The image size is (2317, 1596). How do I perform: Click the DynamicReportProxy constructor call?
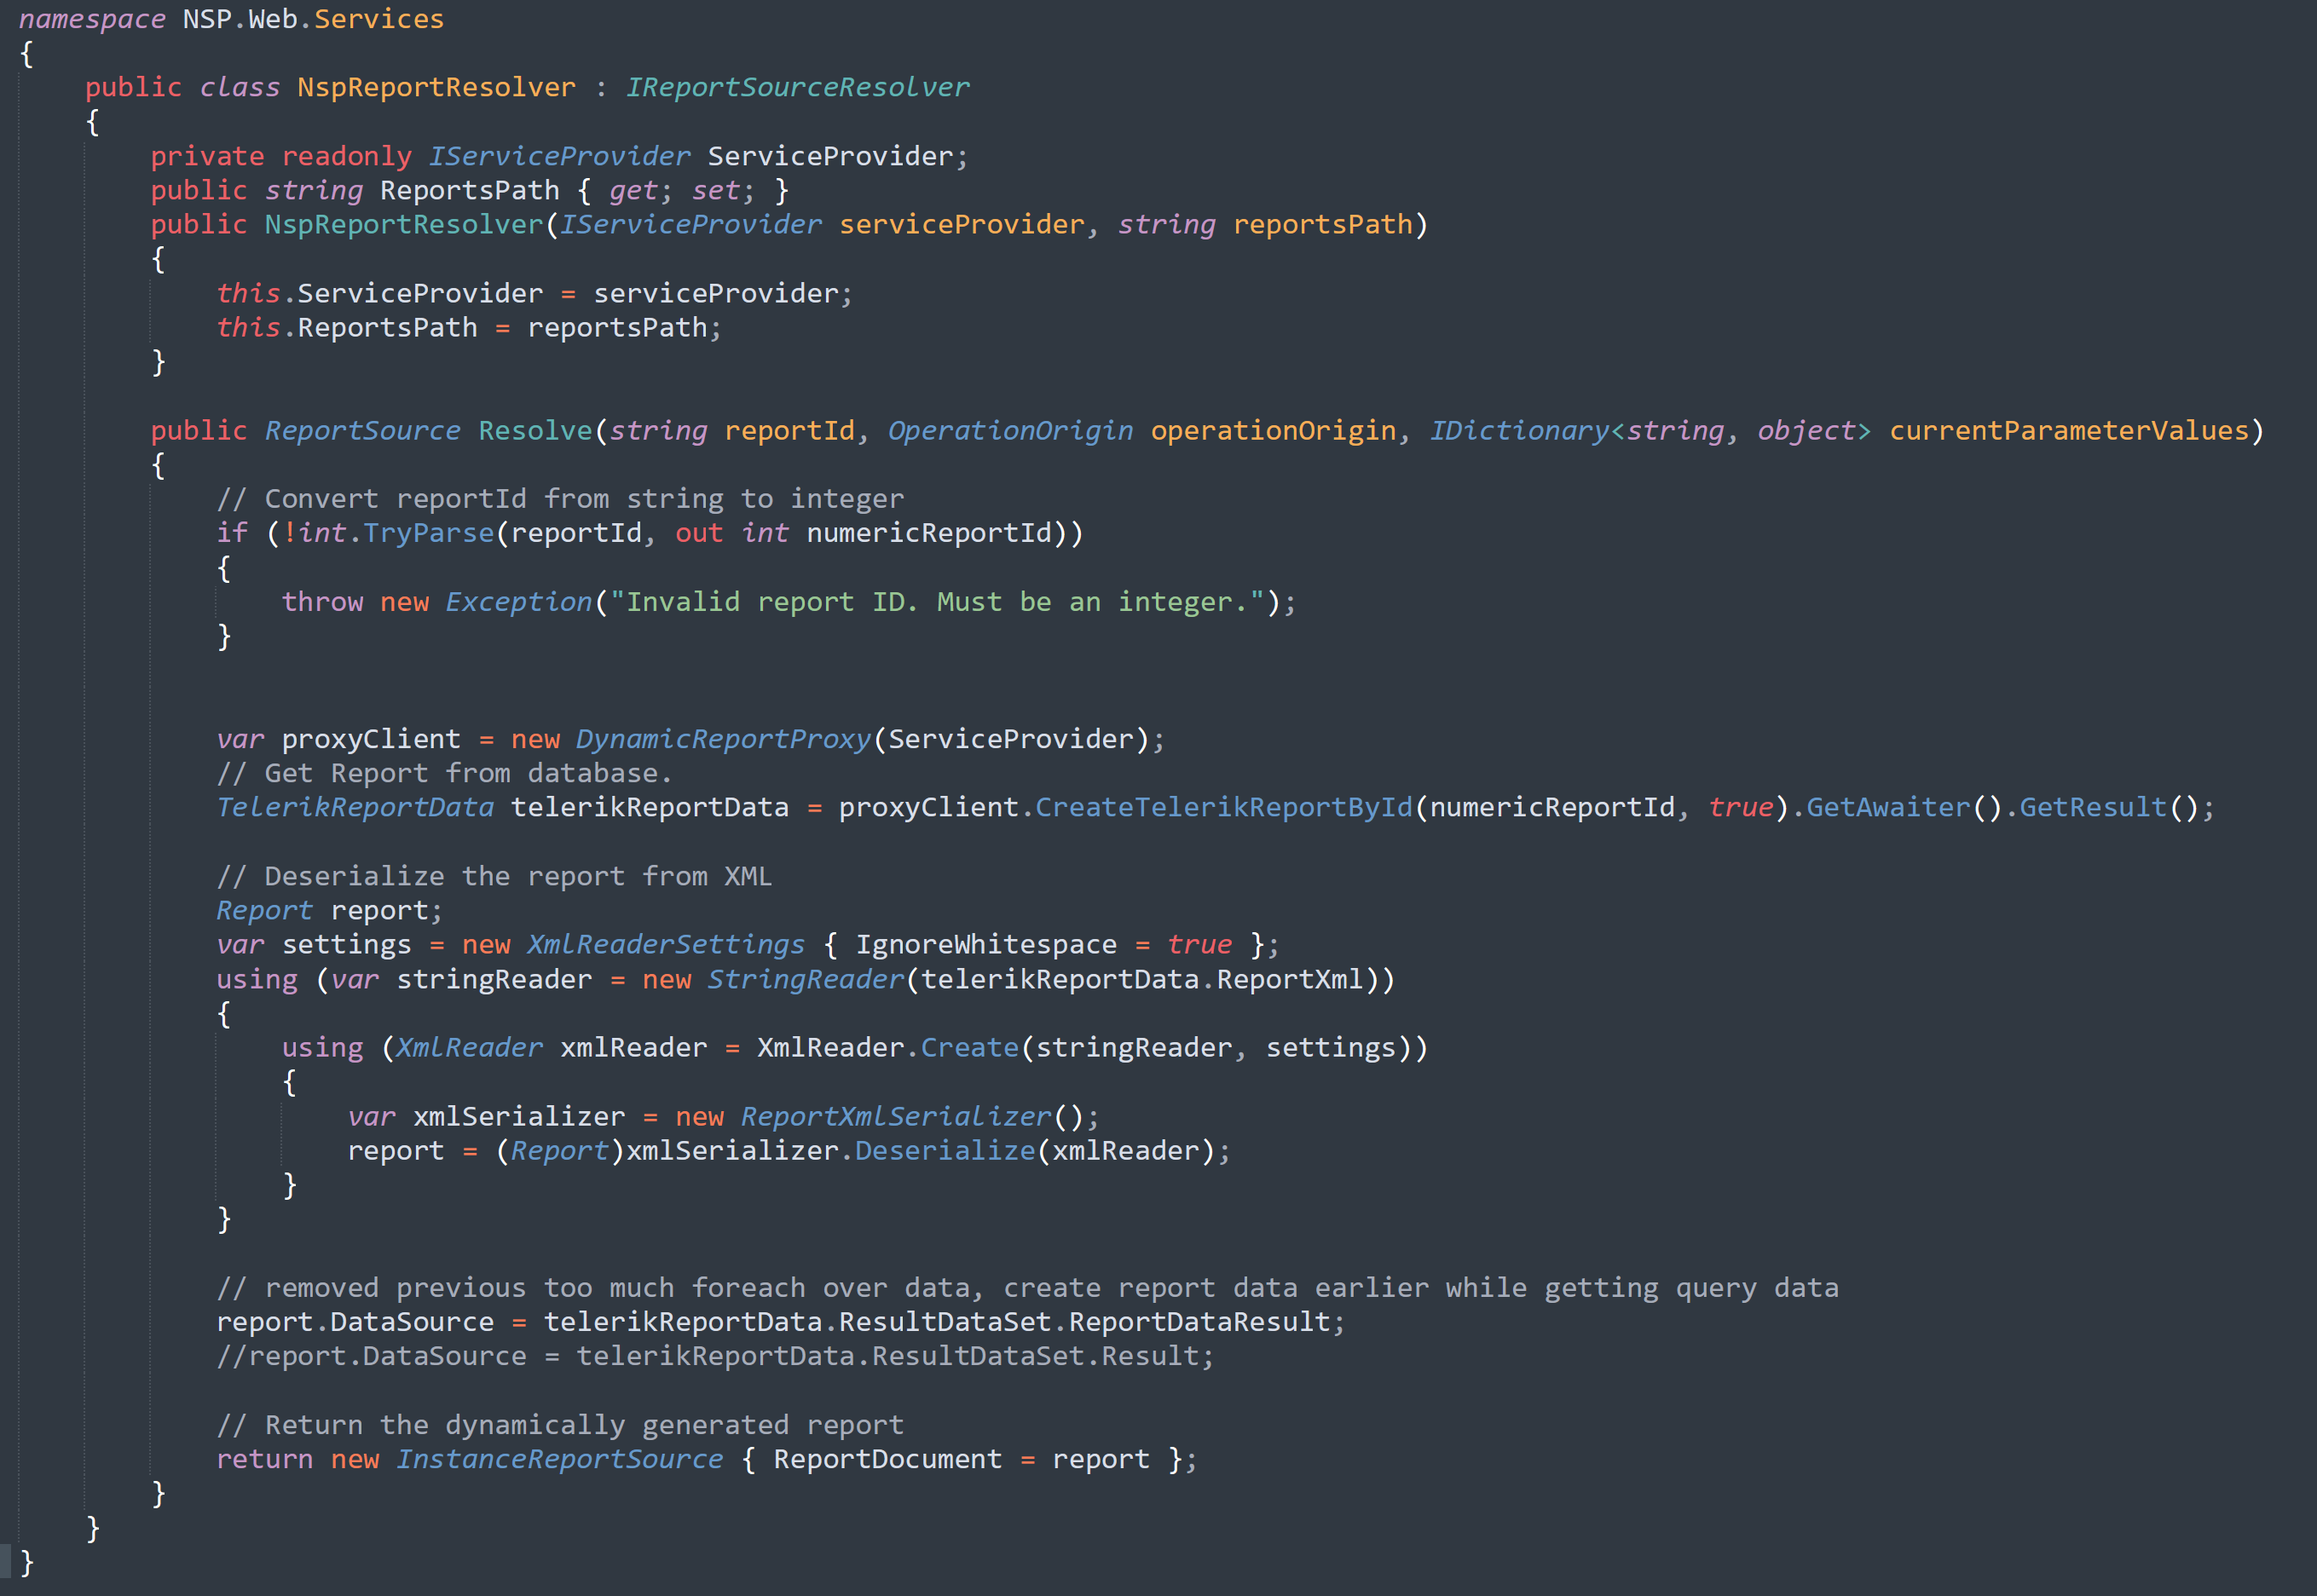(723, 739)
